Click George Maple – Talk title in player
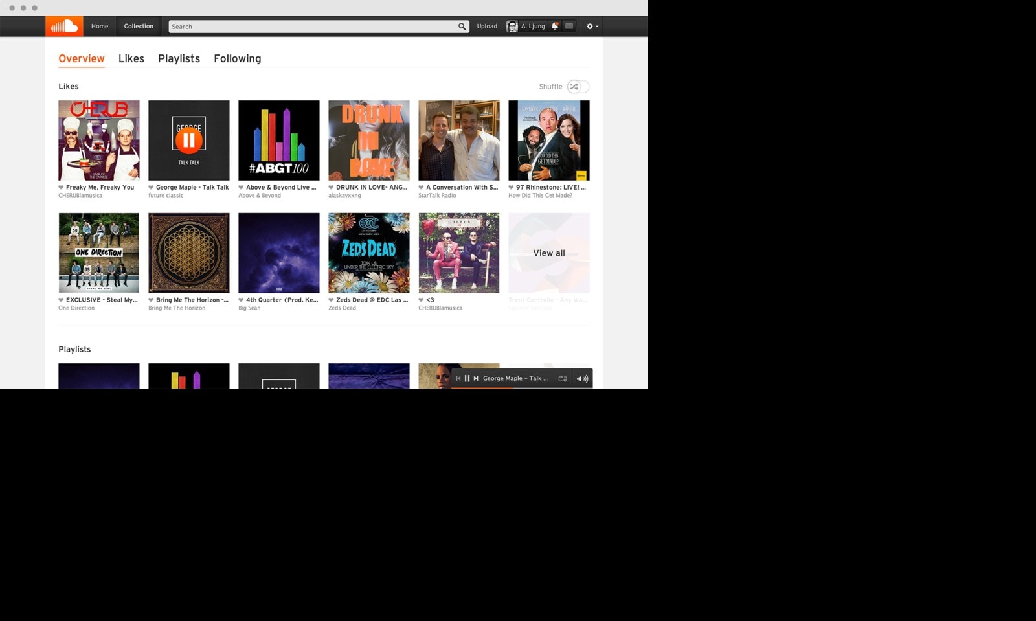 (x=515, y=378)
